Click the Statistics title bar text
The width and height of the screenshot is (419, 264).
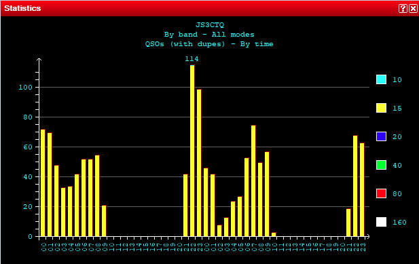pos(22,8)
